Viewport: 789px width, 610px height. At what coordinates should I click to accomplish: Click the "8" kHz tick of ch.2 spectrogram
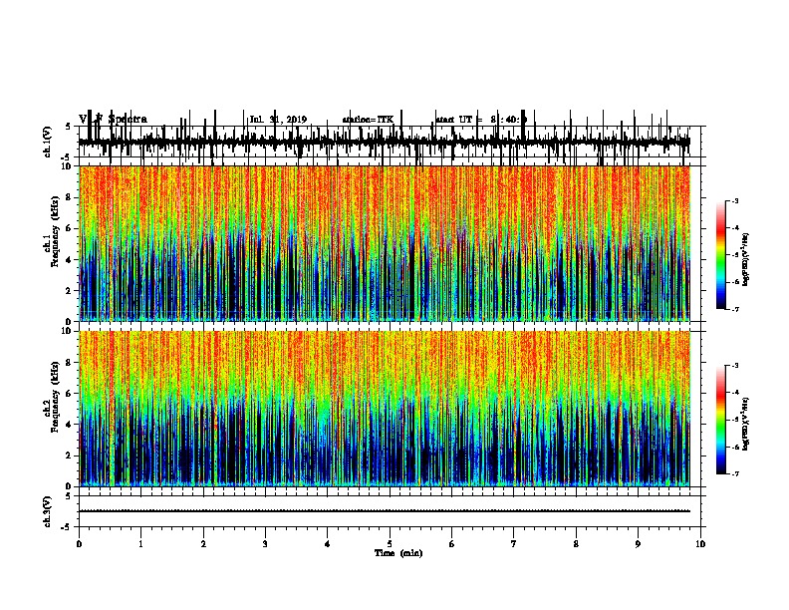(x=69, y=363)
